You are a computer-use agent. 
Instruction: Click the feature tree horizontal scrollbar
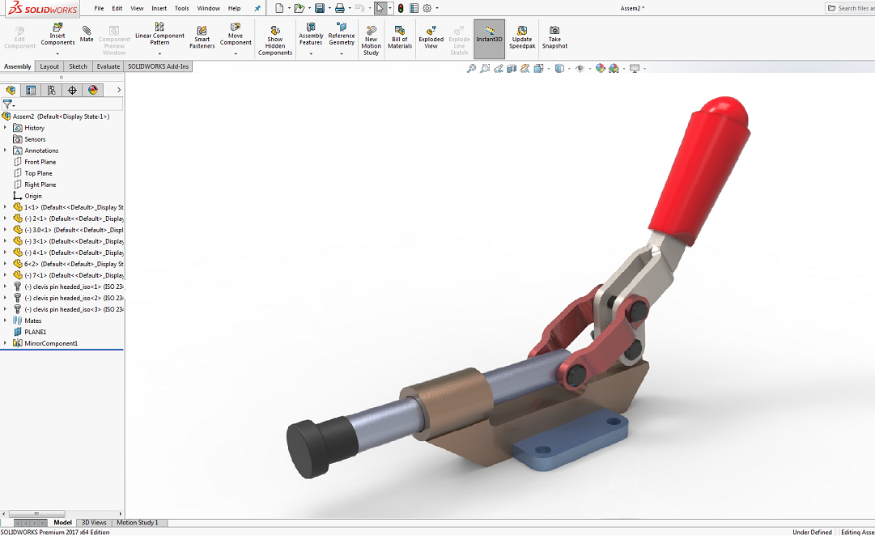pos(37,513)
